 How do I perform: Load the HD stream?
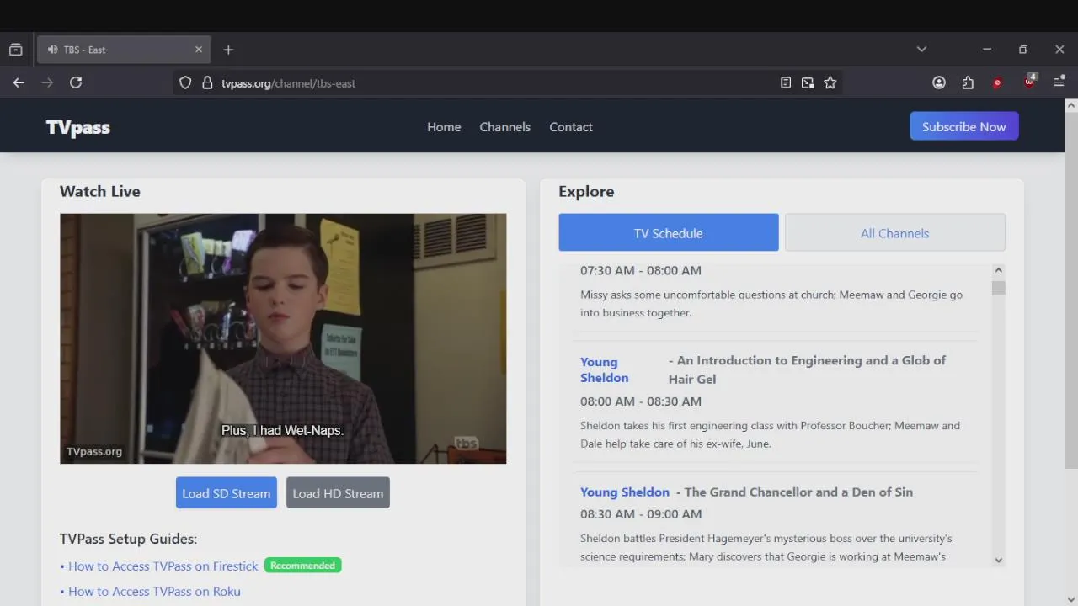[x=338, y=493]
